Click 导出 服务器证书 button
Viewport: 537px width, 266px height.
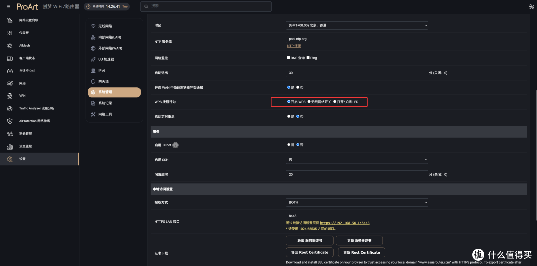coord(309,240)
